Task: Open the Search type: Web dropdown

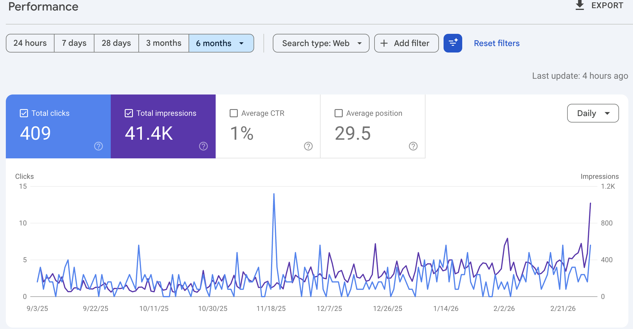Action: (321, 43)
